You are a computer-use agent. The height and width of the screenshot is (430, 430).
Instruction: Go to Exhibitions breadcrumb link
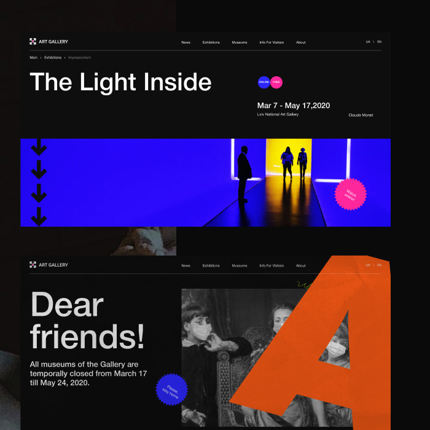coord(53,58)
